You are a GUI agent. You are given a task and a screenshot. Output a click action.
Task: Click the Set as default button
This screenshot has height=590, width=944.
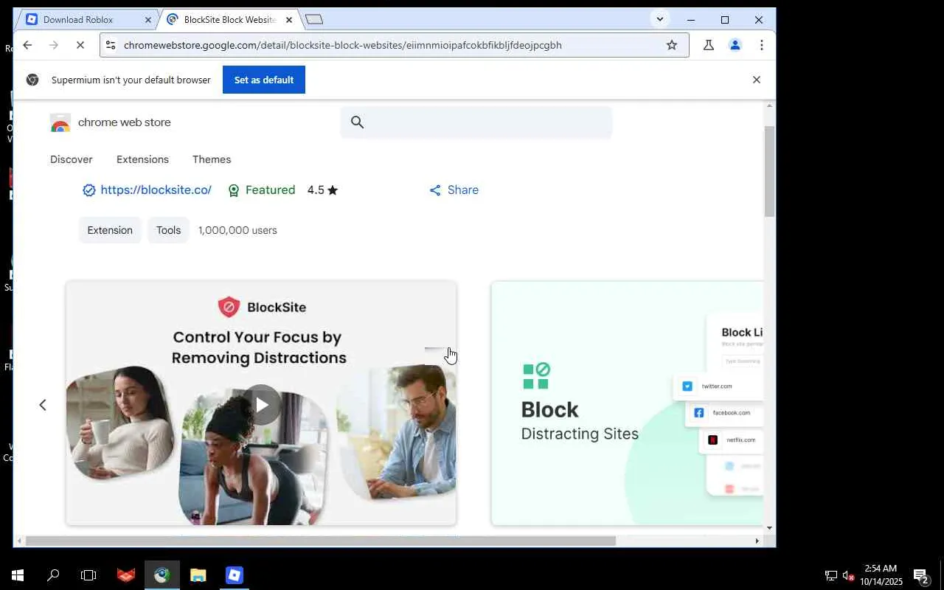coord(264,80)
